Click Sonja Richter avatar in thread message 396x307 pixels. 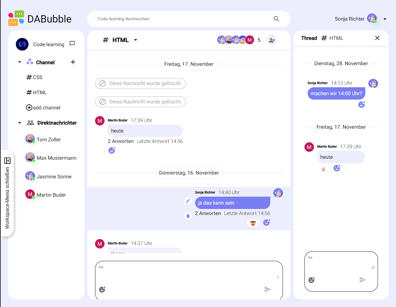pos(373,83)
